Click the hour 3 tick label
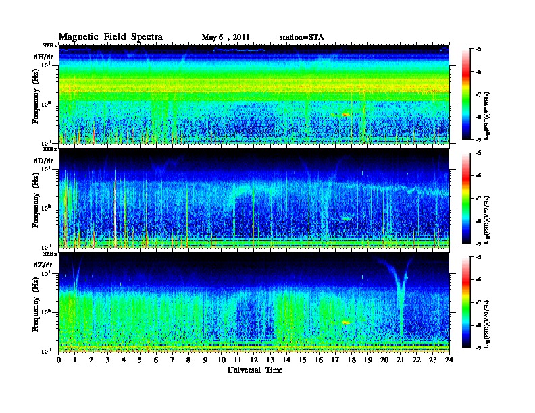The image size is (535, 413). 107,360
